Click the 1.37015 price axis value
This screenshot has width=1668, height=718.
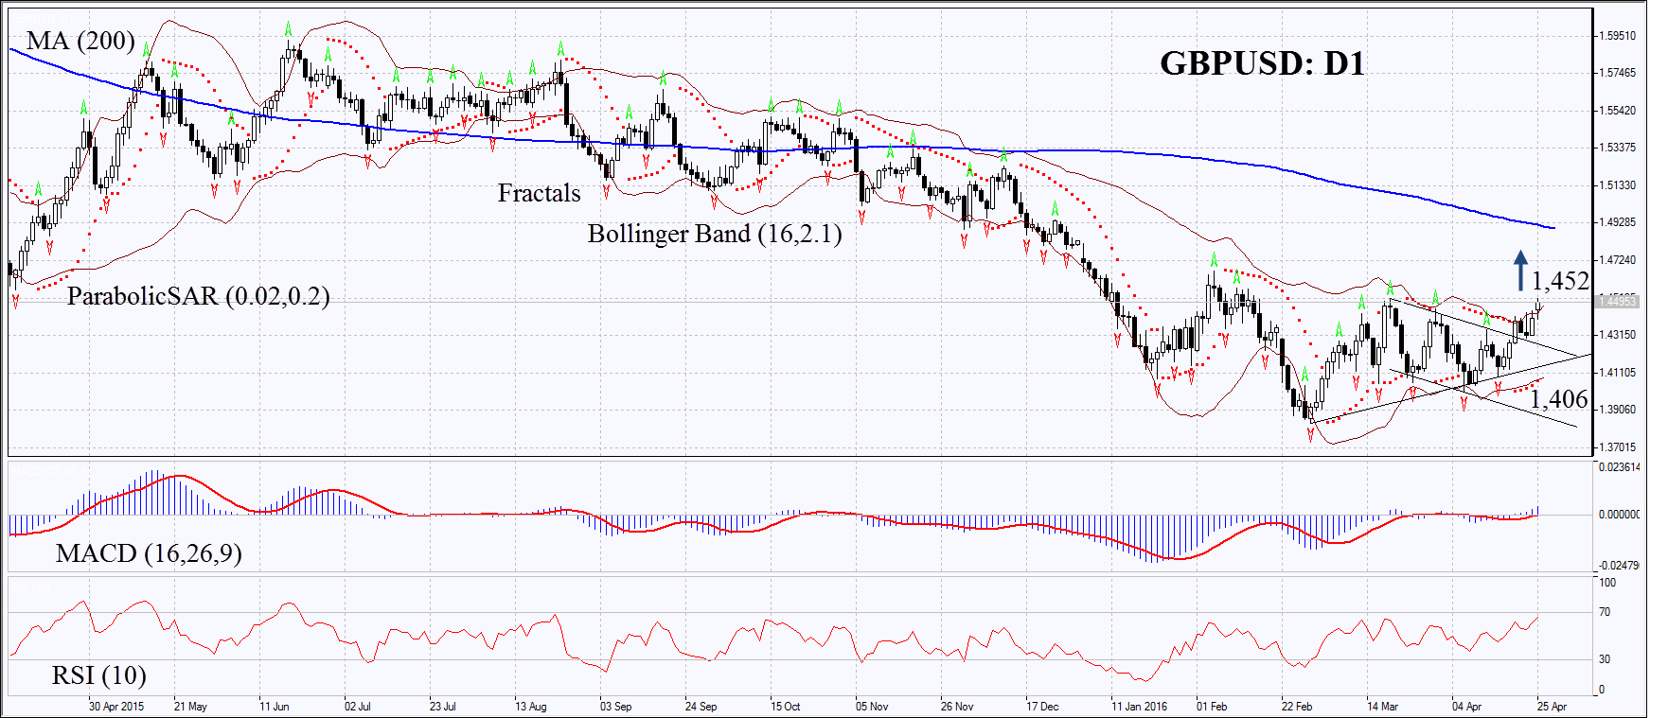click(x=1617, y=447)
